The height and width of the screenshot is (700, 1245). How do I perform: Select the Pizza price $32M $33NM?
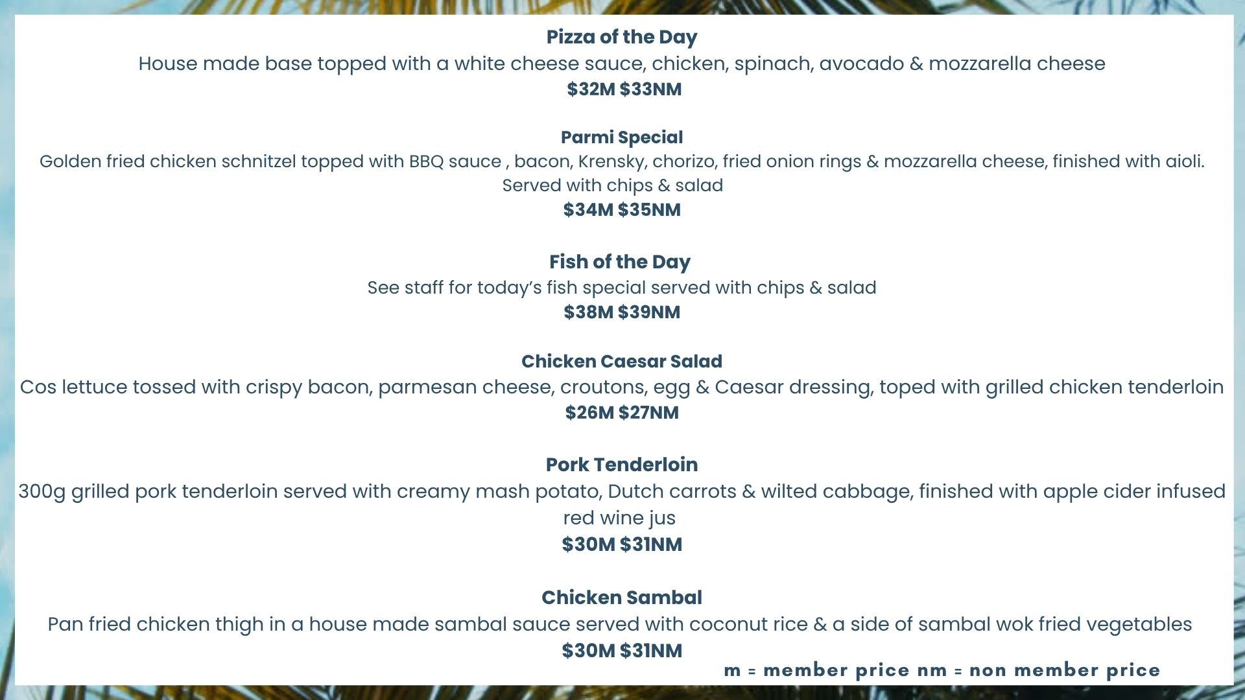tap(624, 89)
